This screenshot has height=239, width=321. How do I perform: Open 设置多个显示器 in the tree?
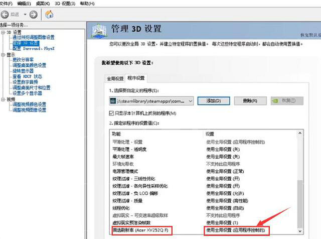tap(27, 93)
